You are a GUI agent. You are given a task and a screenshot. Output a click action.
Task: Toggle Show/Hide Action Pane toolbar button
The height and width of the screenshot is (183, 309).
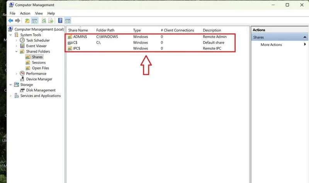click(68, 20)
